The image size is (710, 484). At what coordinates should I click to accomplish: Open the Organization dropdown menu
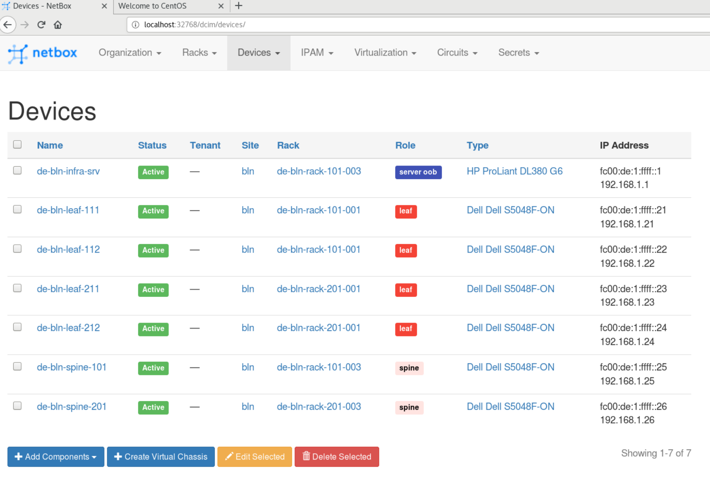[130, 53]
